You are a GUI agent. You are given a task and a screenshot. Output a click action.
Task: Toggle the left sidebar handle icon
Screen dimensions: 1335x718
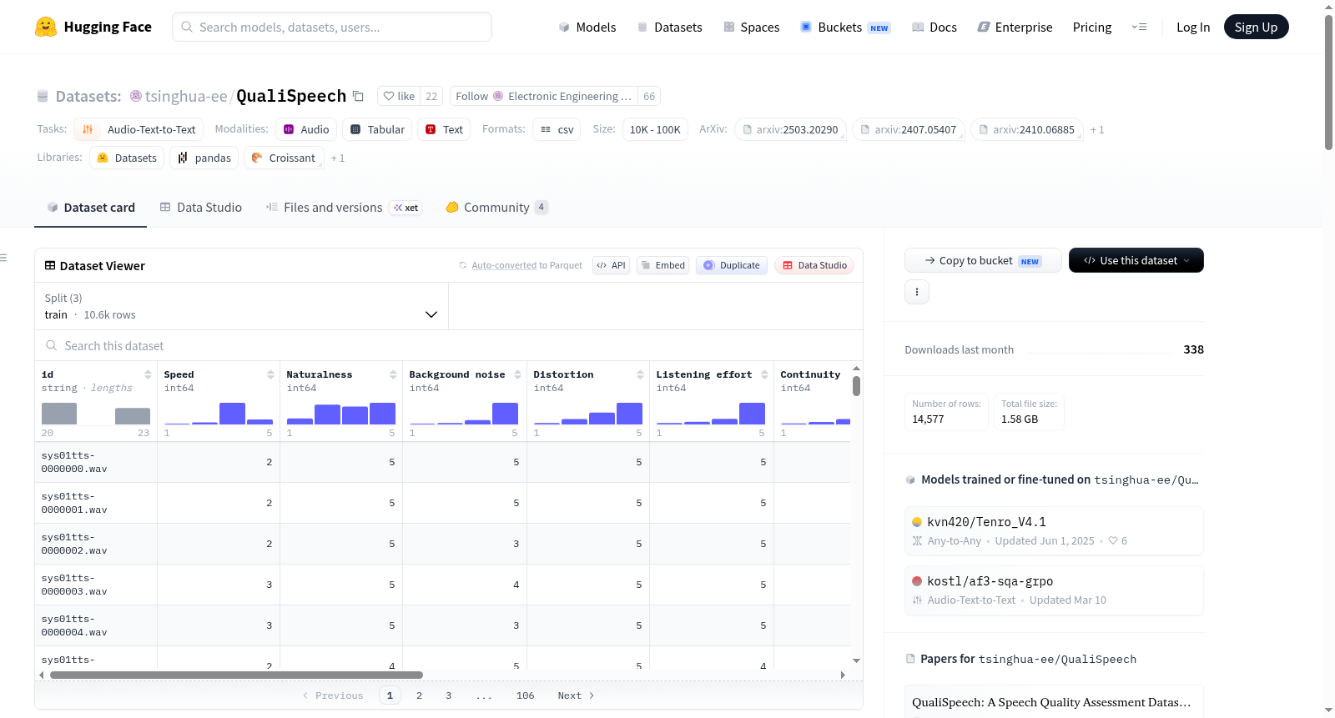[3, 258]
